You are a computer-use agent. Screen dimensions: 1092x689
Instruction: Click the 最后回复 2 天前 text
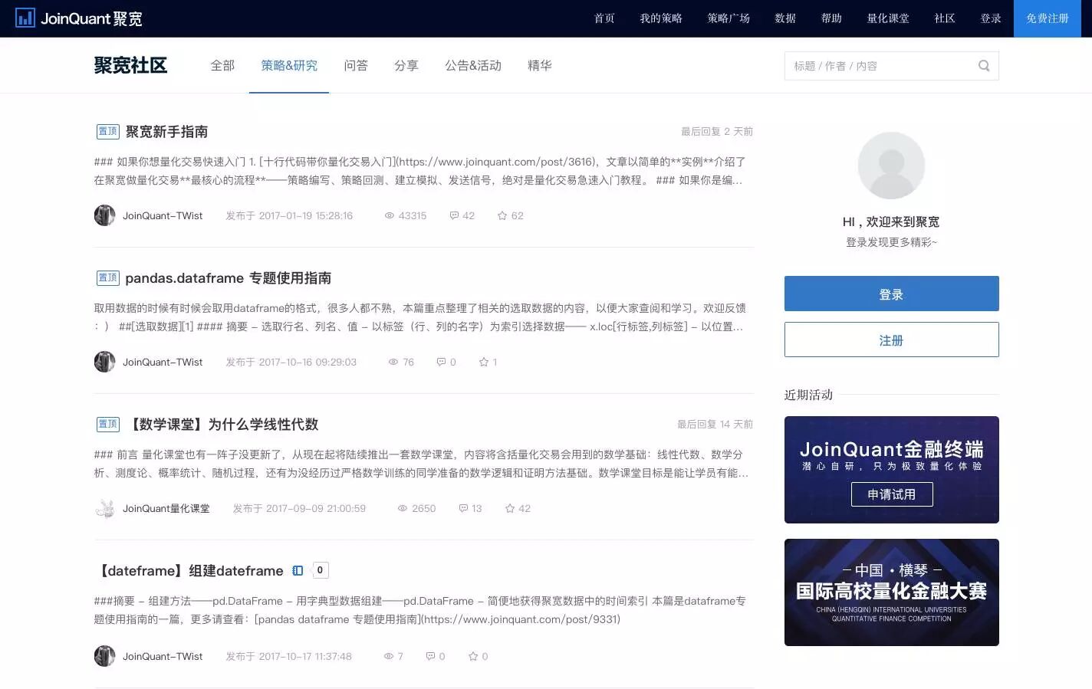pos(717,132)
